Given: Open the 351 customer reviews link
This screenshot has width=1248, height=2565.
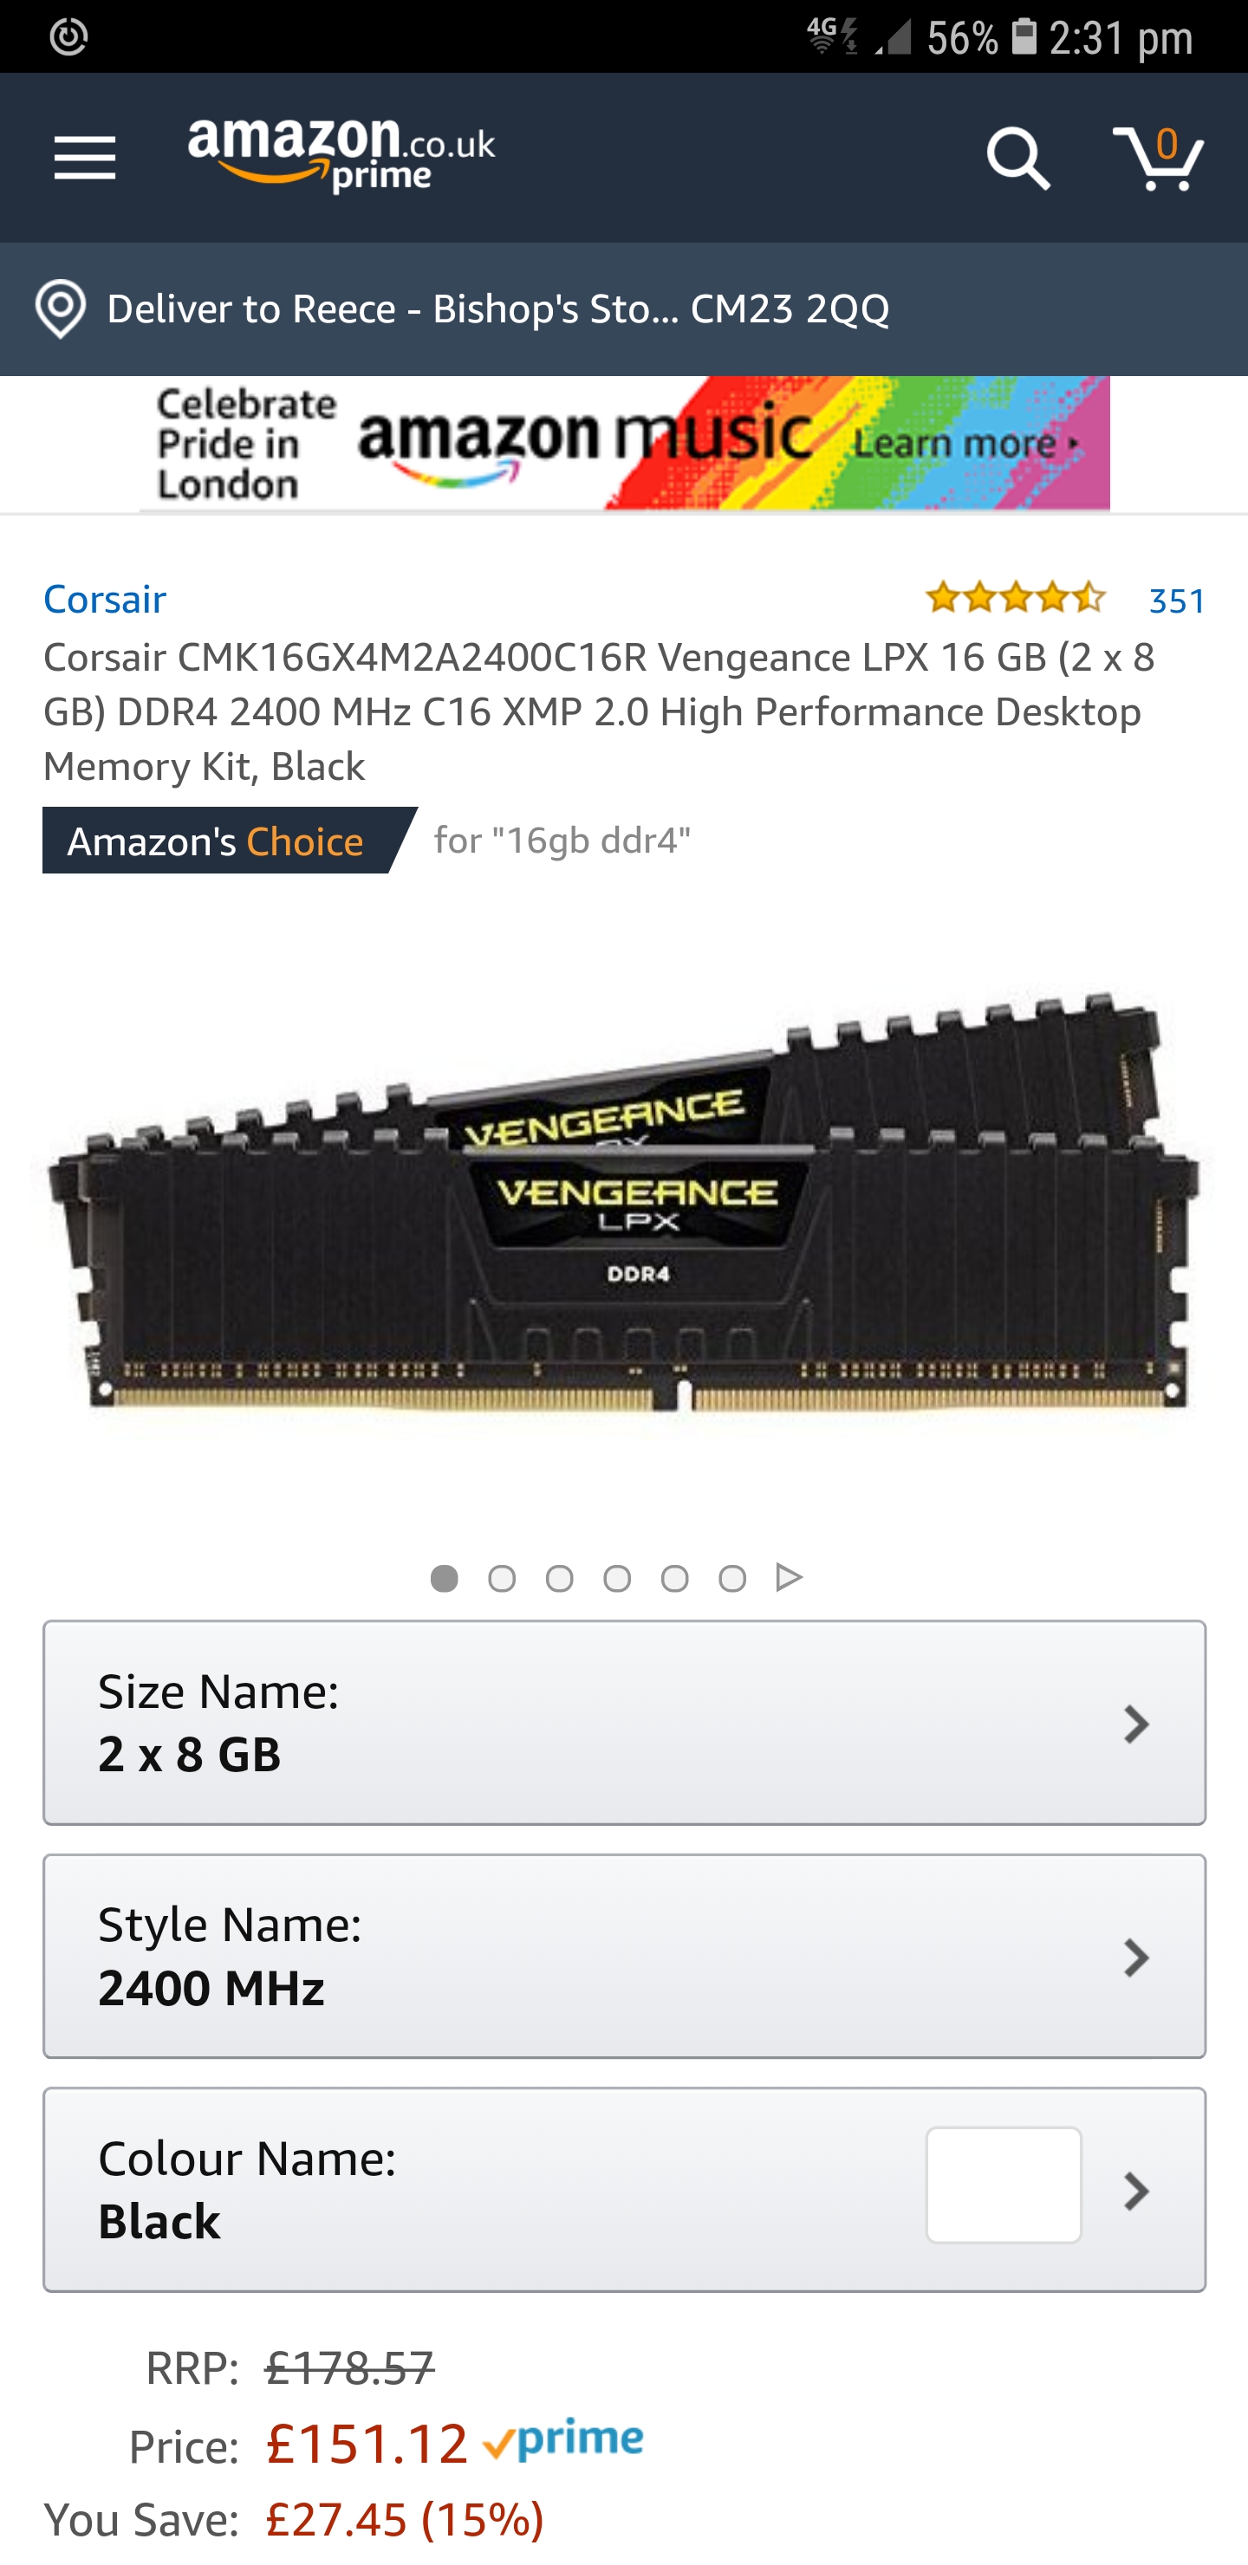Looking at the screenshot, I should click(1177, 601).
